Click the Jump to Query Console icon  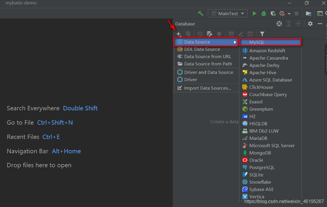pyautogui.click(x=250, y=34)
